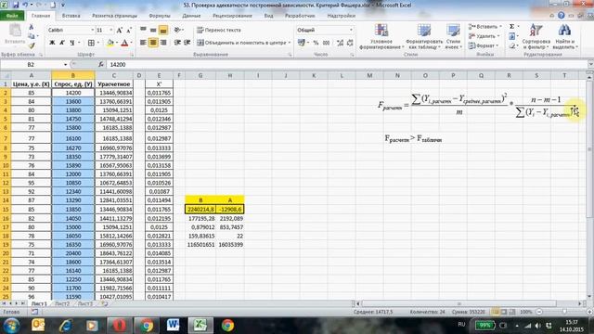Viewport: 594px width, 334px height.
Task: Open Opera browser from taskbar
Action: coord(119,326)
